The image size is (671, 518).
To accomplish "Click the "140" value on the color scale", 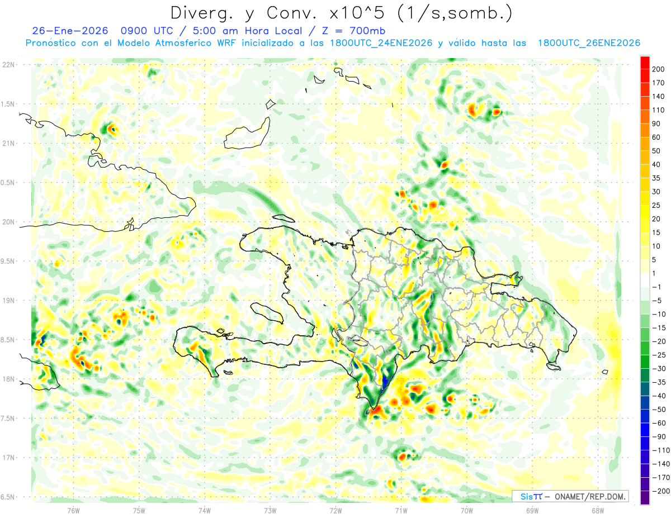I will (658, 96).
